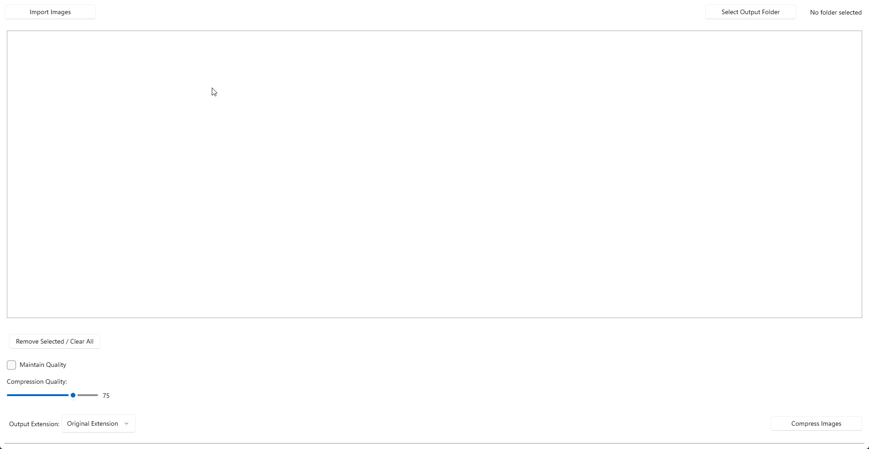Viewport: 869px width, 449px height.
Task: Click the Compression Quality label
Action: 37,381
